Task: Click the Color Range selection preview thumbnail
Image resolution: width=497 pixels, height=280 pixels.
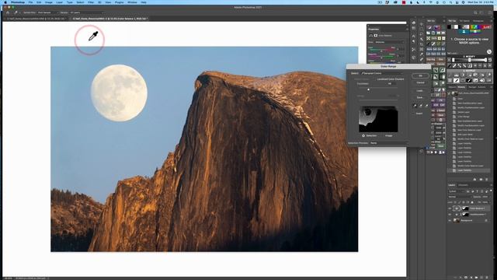Action: coord(378,119)
